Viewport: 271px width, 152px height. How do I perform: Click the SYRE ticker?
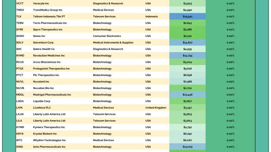(20, 29)
